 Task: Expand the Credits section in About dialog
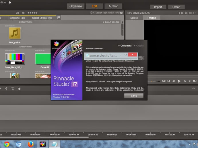pos(139,46)
